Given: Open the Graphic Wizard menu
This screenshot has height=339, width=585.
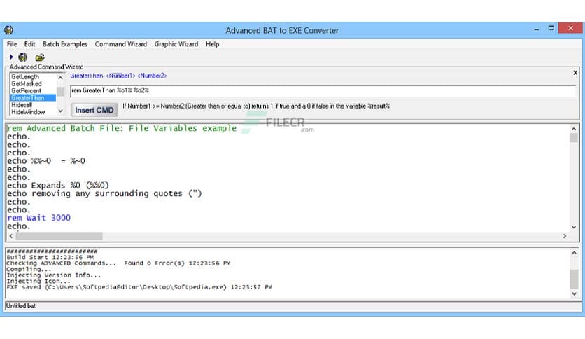Looking at the screenshot, I should (x=176, y=44).
